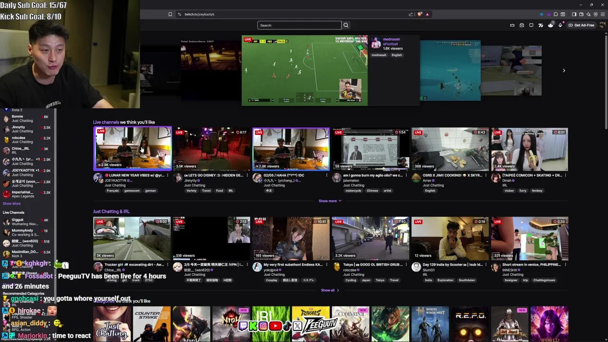Toggle the browser sidebar panel icon

point(574,14)
